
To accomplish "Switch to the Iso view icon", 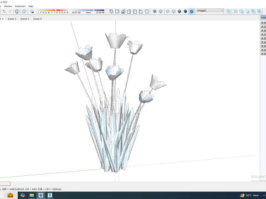I will (x=111, y=12).
